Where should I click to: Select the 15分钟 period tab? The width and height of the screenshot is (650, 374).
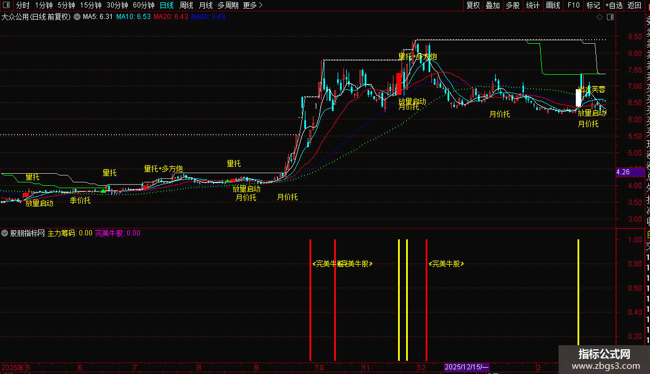91,5
